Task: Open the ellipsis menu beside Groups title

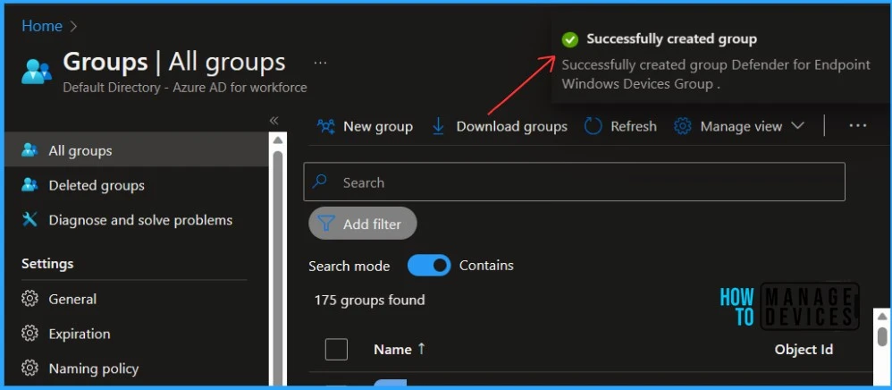Action: tap(320, 63)
